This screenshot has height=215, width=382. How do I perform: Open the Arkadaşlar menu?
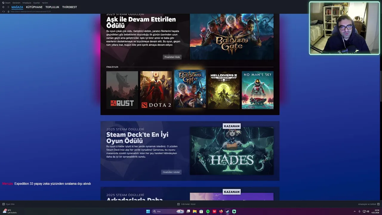[x=27, y=3]
